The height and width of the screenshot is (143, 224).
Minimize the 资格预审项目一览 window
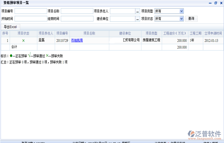[x=210, y=3]
